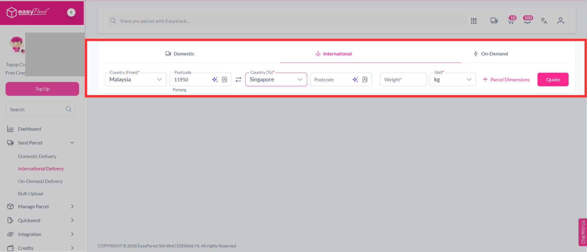Open Country (From) Malaysia dropdown

tap(136, 79)
